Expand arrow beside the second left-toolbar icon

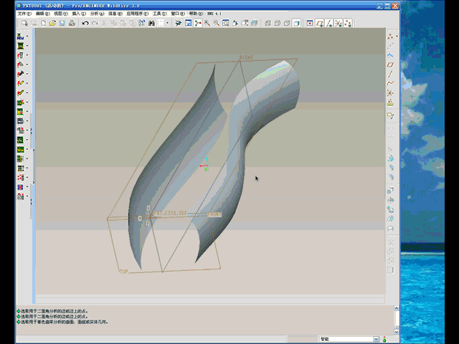[x=27, y=45]
